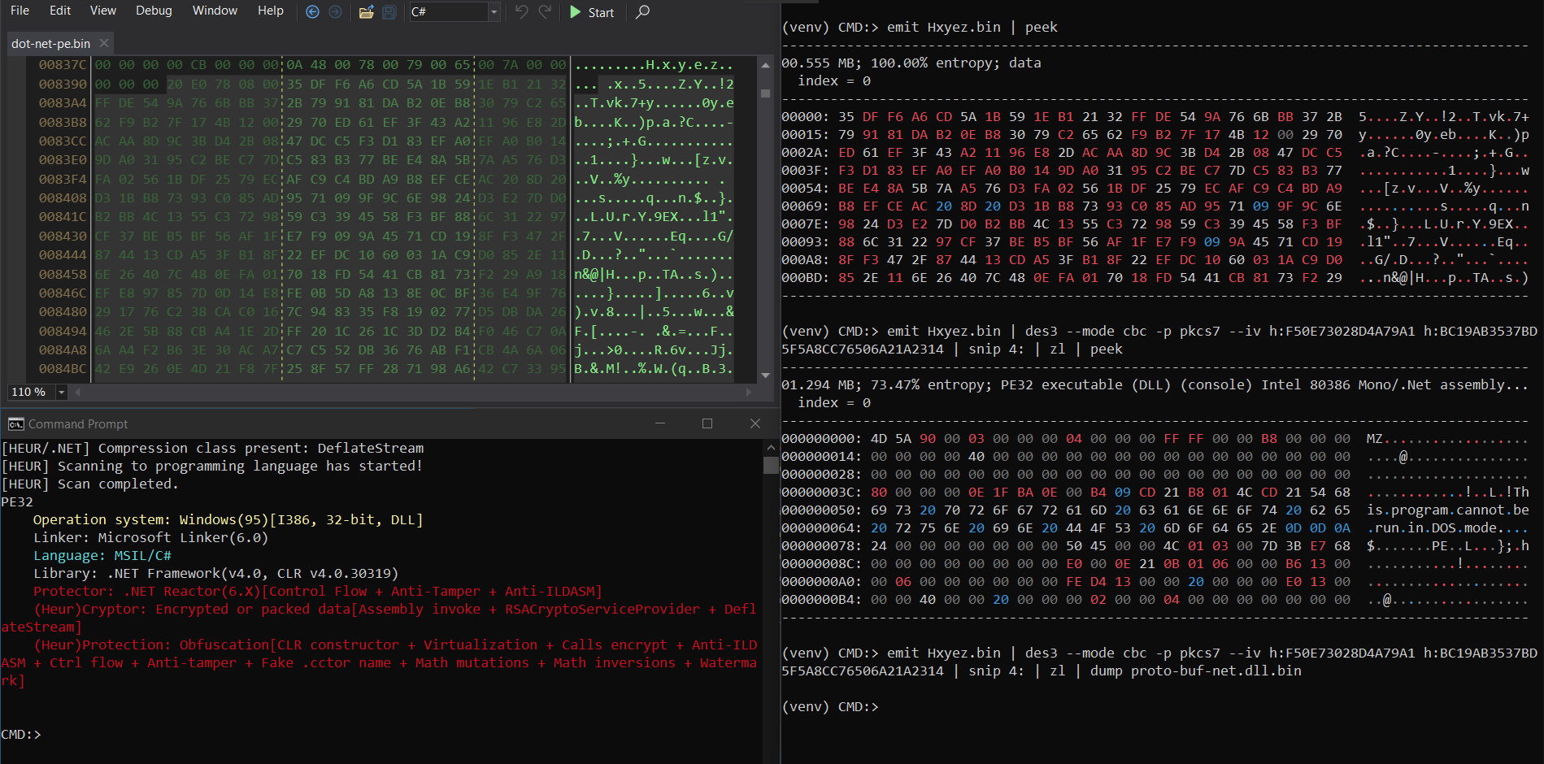The width and height of the screenshot is (1544, 764).
Task: Click 'emit Hxyez.bin | peek' command line
Action: click(x=972, y=27)
